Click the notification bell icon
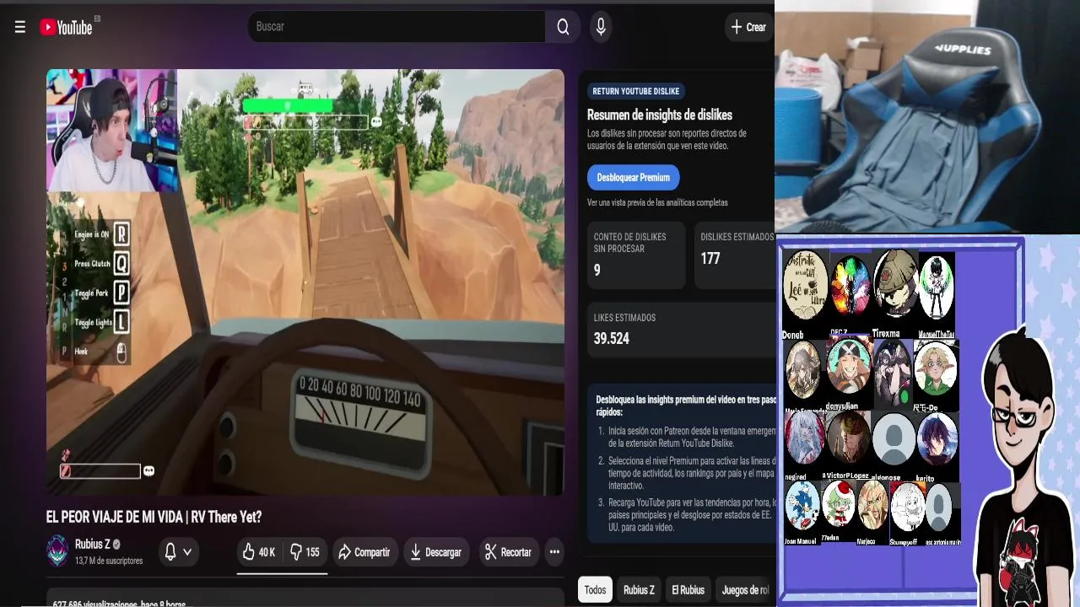Screen dimensions: 1080x607 point(170,552)
